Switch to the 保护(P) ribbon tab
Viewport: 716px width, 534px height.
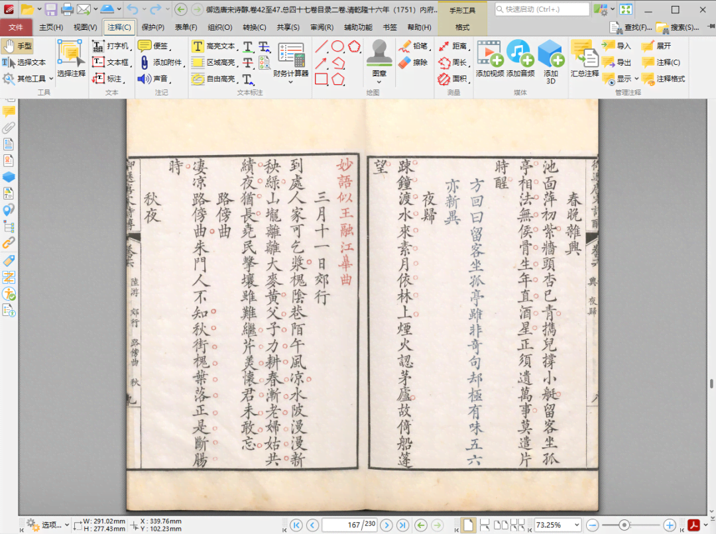[x=152, y=27]
